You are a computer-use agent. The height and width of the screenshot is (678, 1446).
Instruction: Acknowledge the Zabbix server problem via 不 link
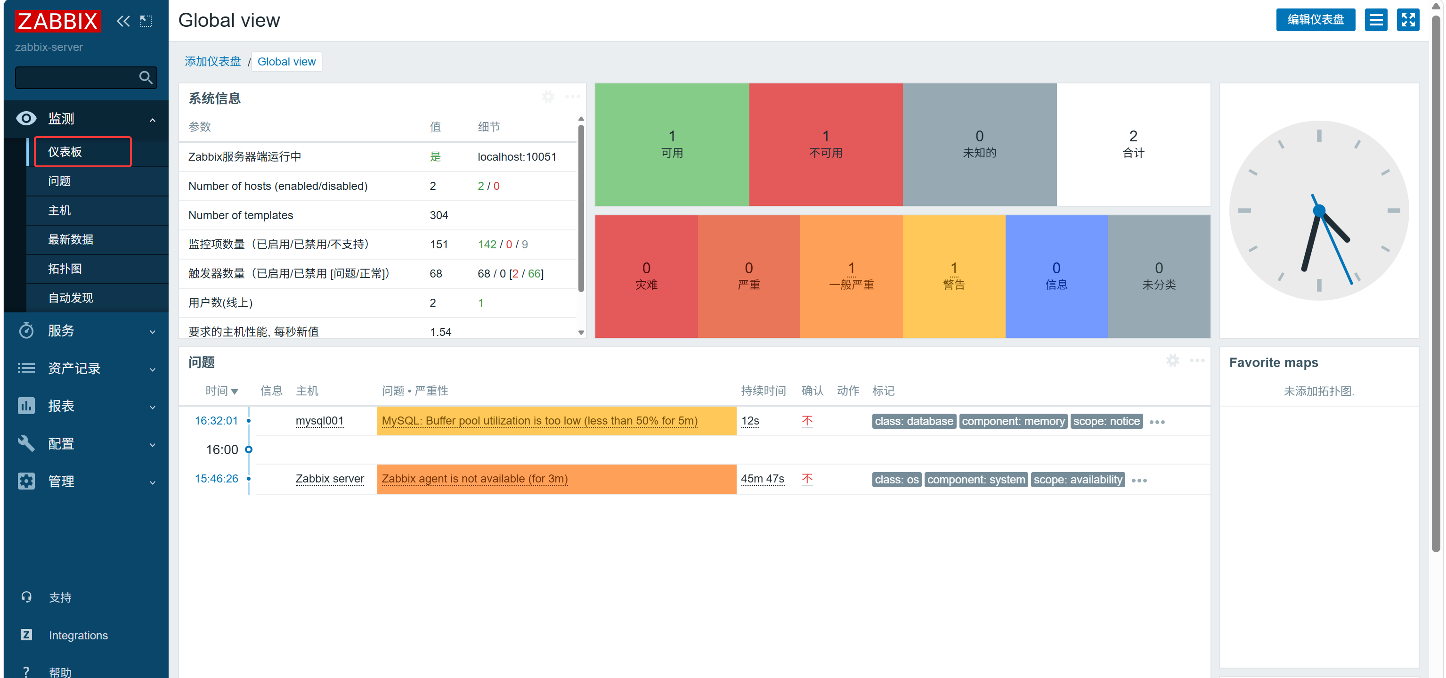pos(807,479)
